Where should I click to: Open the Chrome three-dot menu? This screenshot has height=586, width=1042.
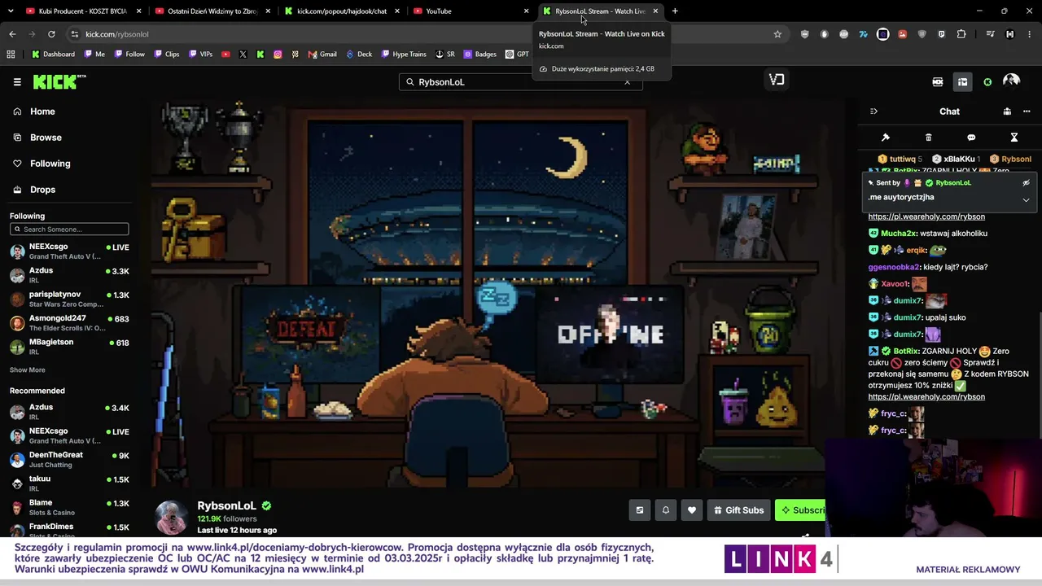click(1030, 34)
